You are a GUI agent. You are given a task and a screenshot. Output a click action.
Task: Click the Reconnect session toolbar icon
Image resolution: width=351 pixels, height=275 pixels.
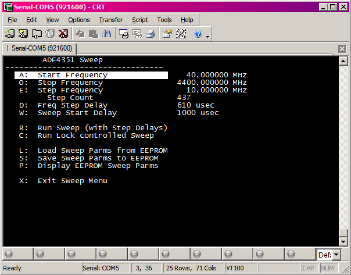50,34
